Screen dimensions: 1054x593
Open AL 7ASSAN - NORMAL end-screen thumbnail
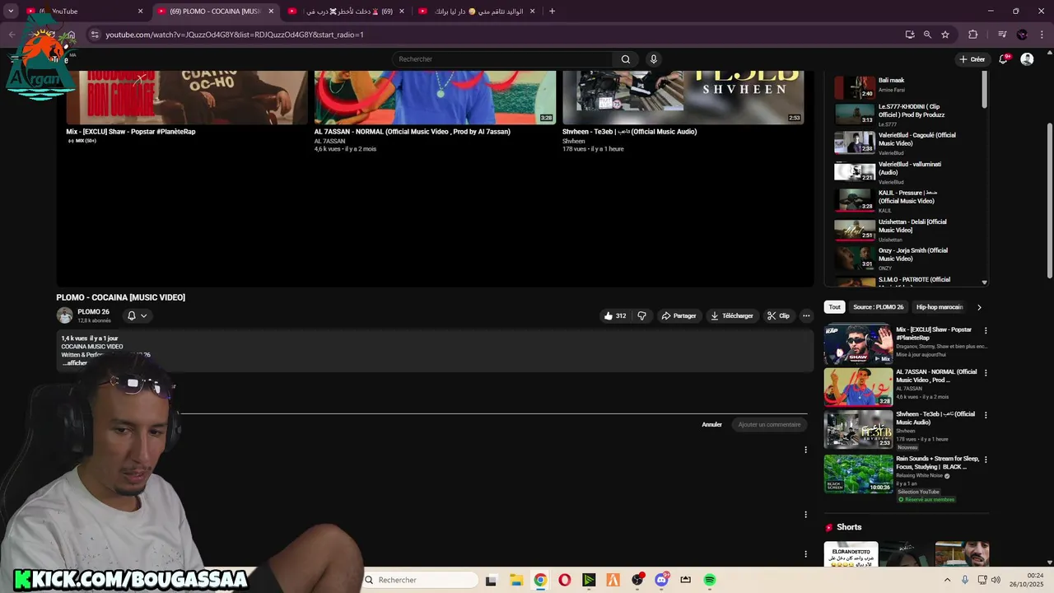pos(435,97)
